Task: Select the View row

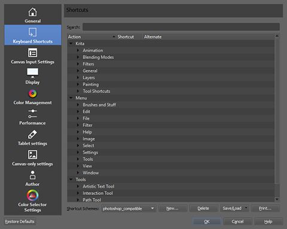Action: pyautogui.click(x=171, y=166)
